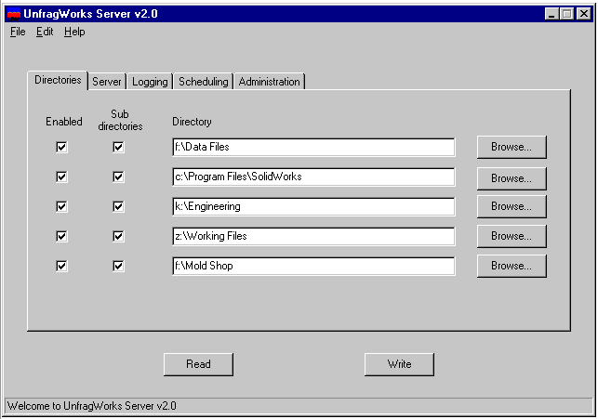Uncheck Enabled for z:\Working Files
598x419 pixels.
pos(61,236)
